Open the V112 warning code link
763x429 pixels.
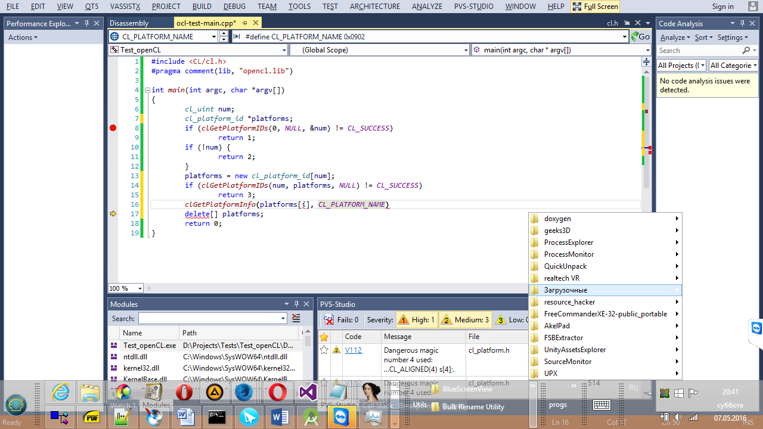point(353,350)
